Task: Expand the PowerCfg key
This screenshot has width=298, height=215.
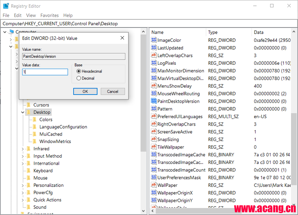Action: pyautogui.click(x=22, y=193)
